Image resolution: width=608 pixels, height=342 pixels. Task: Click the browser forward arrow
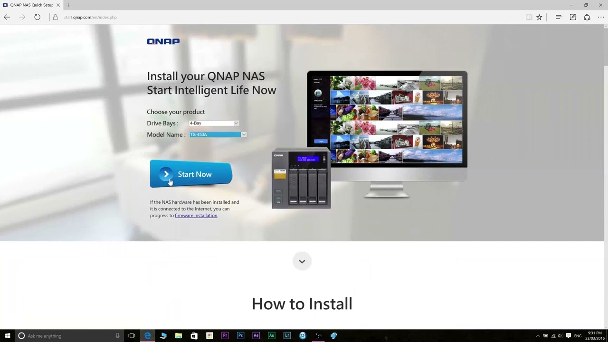tap(22, 17)
